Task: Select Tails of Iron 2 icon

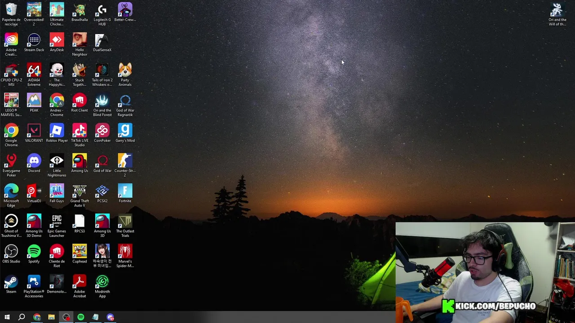Action: tap(102, 74)
